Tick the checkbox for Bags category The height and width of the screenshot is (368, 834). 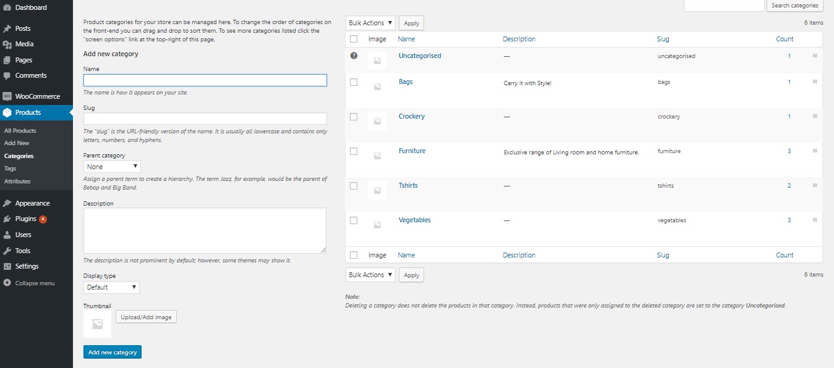pyautogui.click(x=354, y=82)
